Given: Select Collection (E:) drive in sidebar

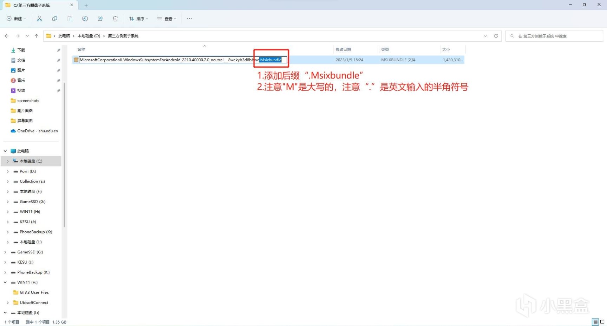Looking at the screenshot, I should click(32, 182).
